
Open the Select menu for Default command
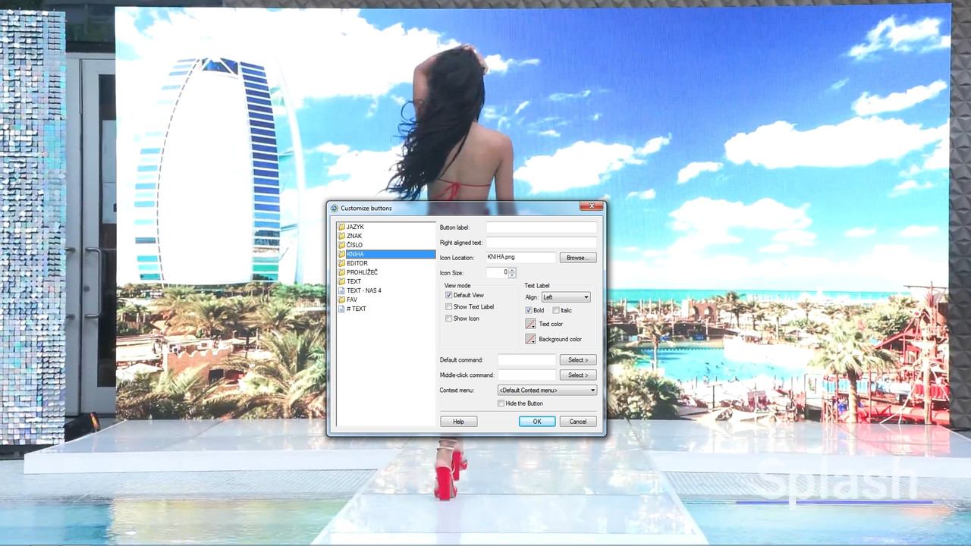tap(578, 359)
